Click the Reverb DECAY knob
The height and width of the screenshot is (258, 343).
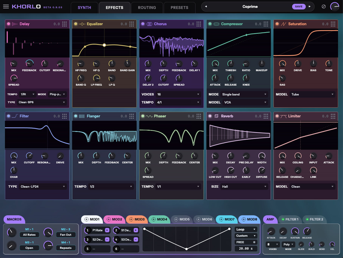(230, 156)
